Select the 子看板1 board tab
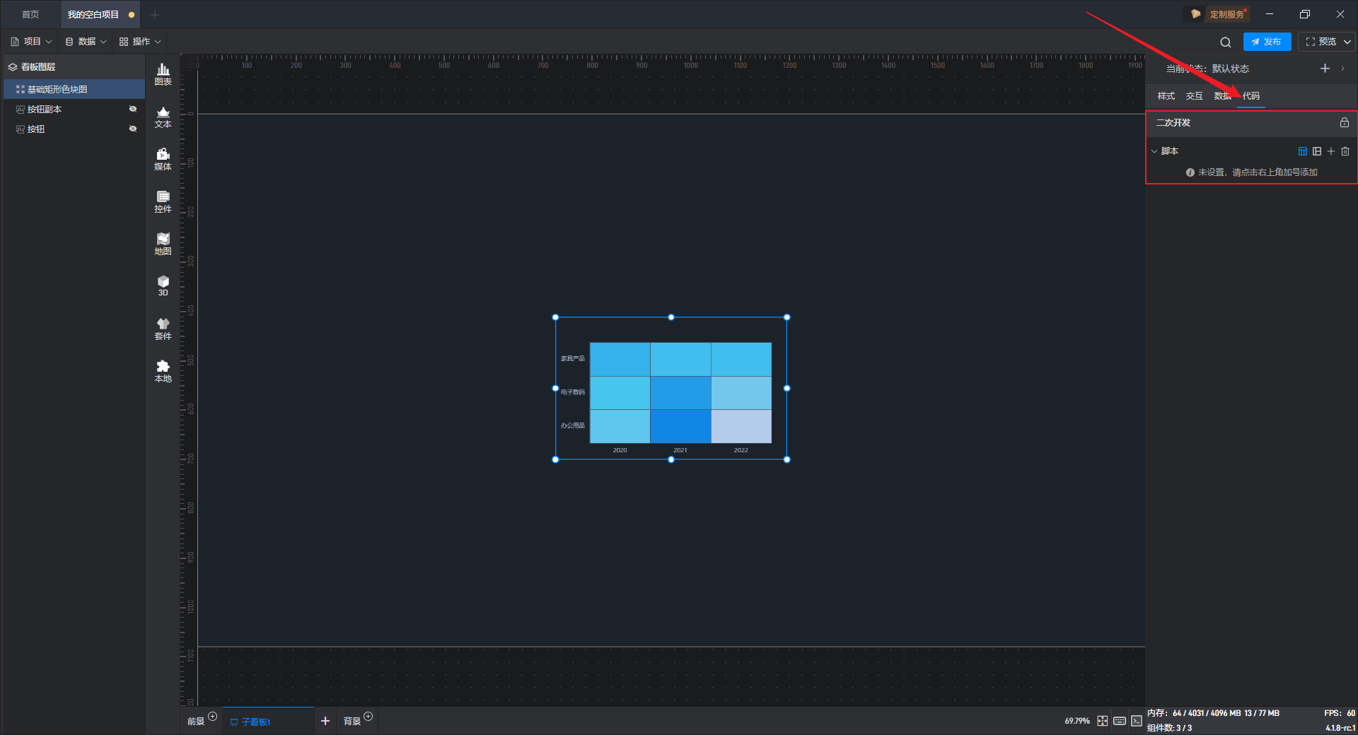 268,722
